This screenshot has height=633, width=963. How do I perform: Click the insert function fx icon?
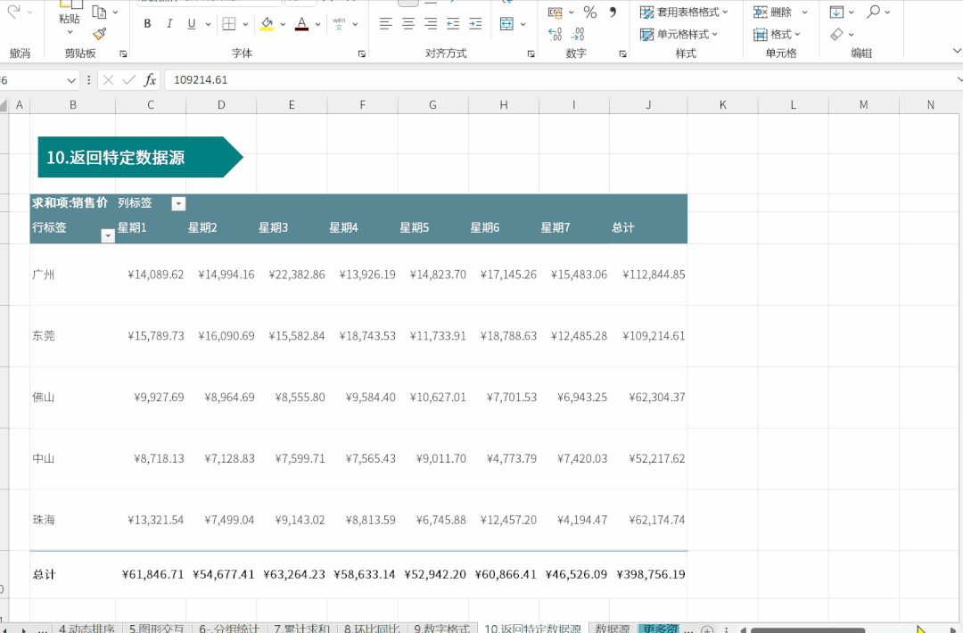(x=150, y=80)
